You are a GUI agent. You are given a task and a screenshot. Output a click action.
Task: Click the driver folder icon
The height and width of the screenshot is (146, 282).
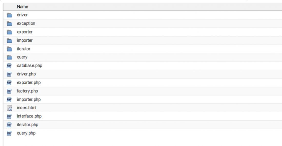click(x=9, y=15)
